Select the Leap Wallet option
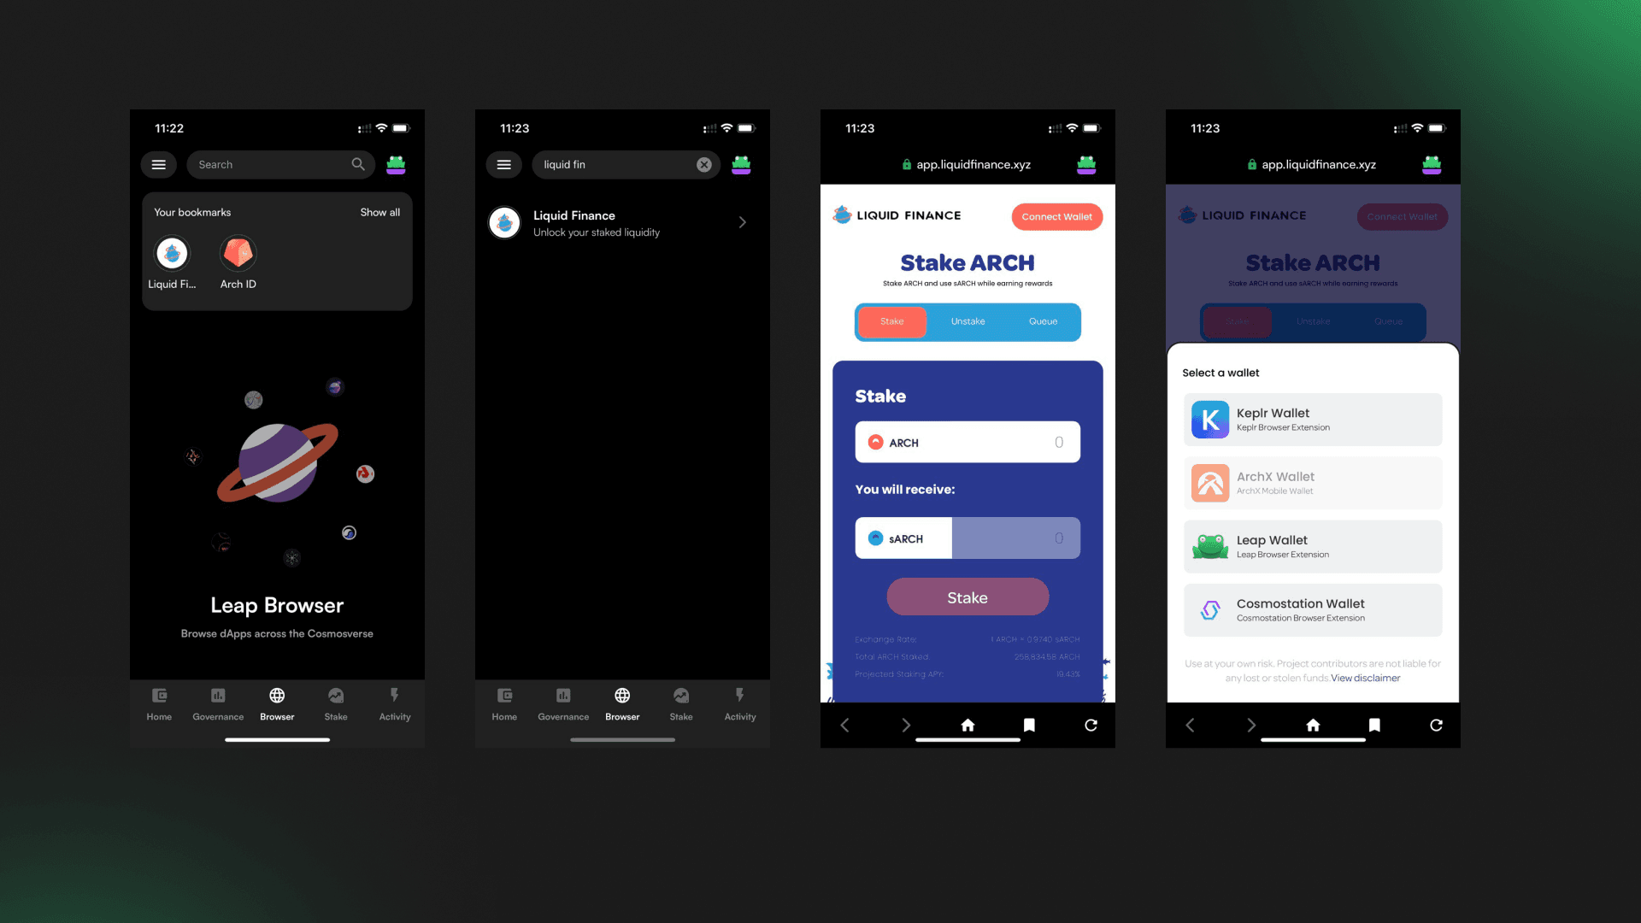Image resolution: width=1641 pixels, height=923 pixels. 1313,547
